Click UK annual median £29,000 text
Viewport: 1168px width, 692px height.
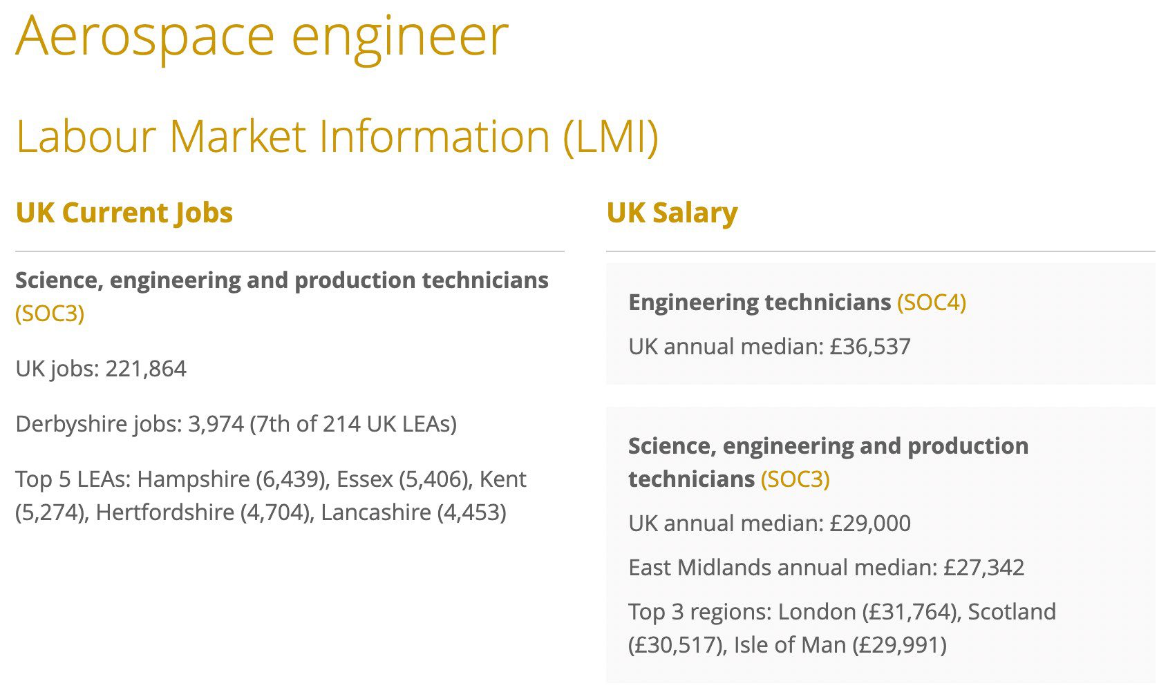coord(769,523)
